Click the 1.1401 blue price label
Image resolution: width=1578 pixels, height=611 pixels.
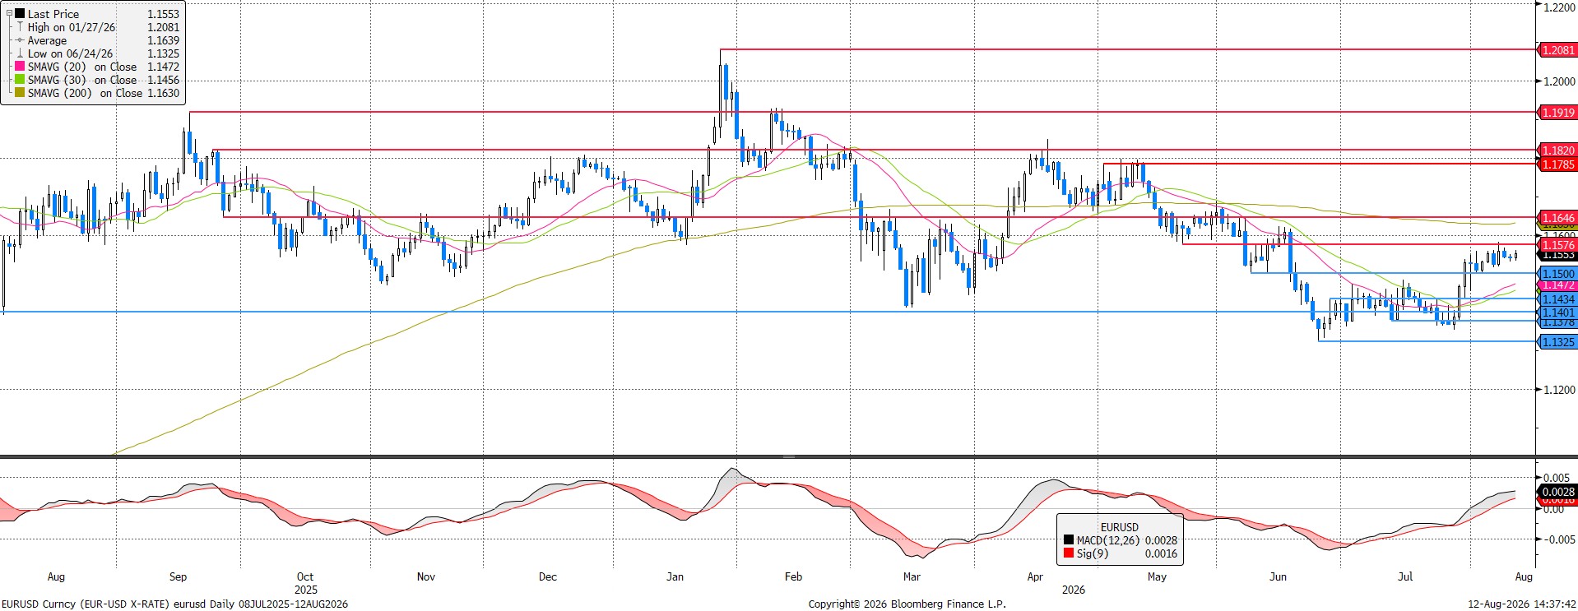pyautogui.click(x=1557, y=312)
